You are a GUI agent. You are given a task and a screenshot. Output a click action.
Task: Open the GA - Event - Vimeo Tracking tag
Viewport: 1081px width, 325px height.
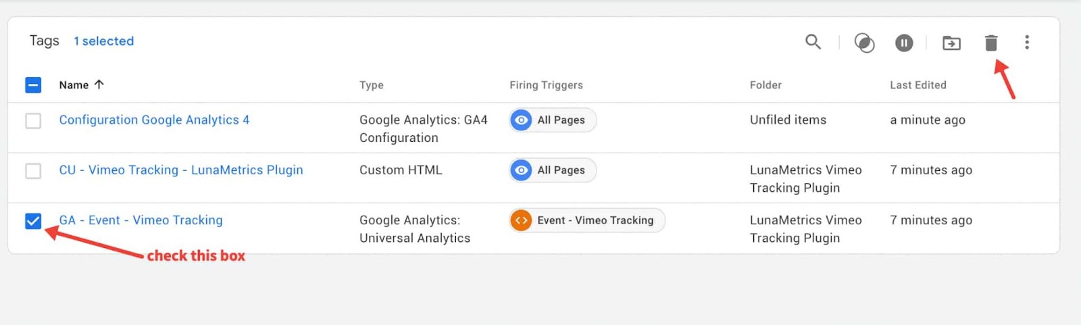[x=141, y=220]
